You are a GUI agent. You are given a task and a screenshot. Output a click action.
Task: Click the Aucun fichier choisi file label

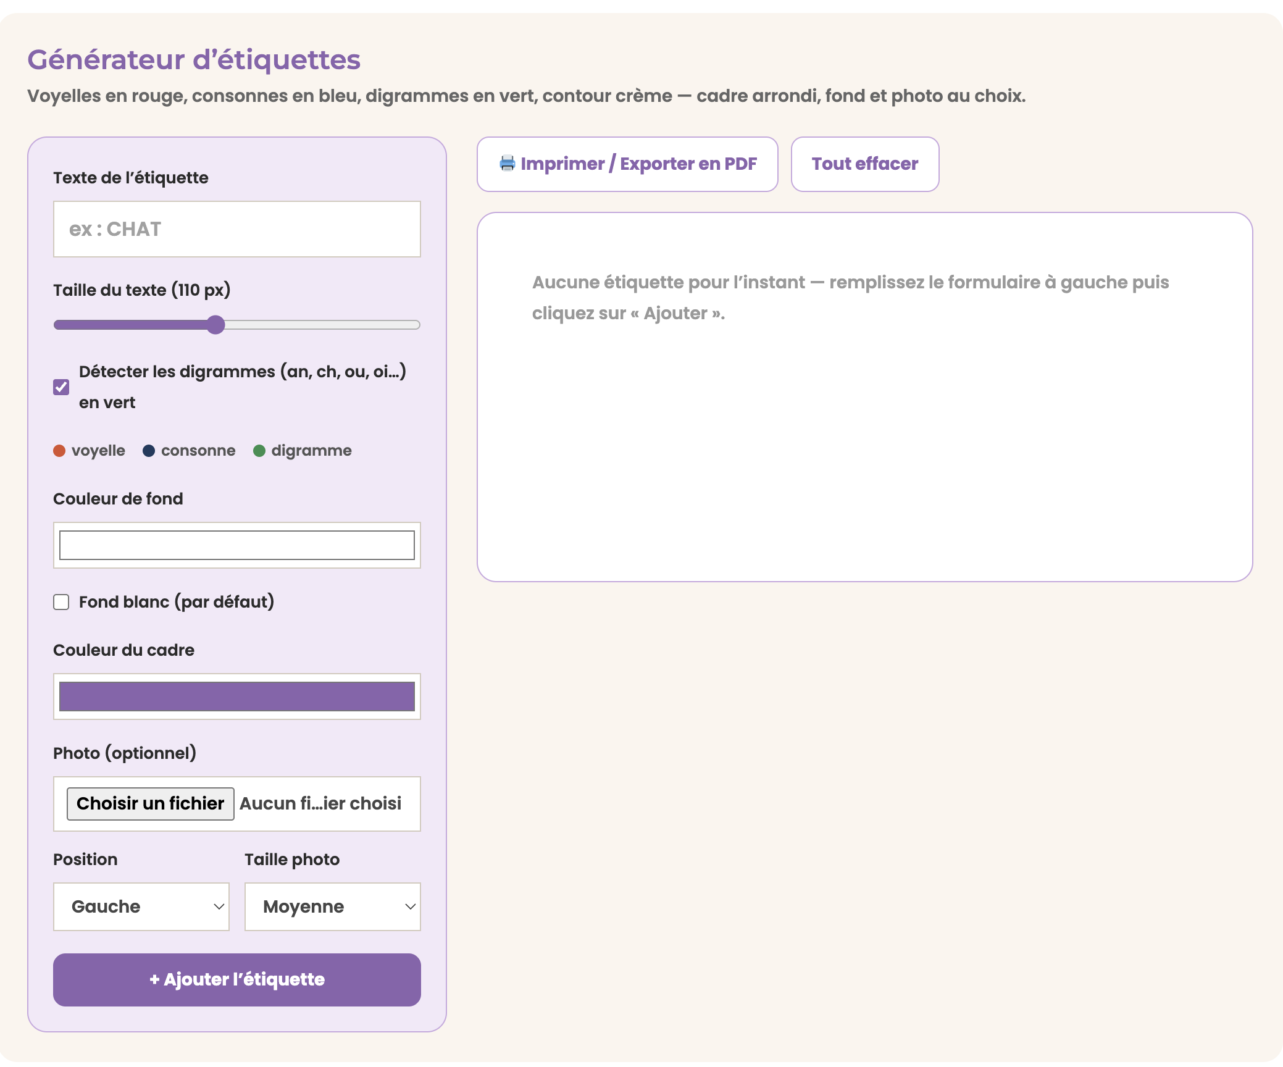pyautogui.click(x=320, y=804)
